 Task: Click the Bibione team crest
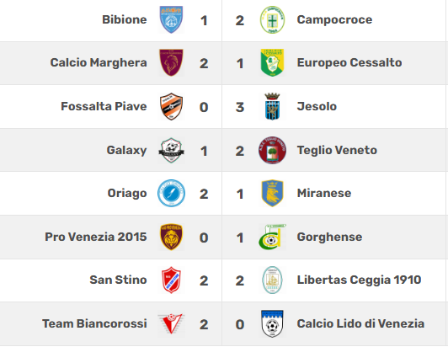pos(171,19)
